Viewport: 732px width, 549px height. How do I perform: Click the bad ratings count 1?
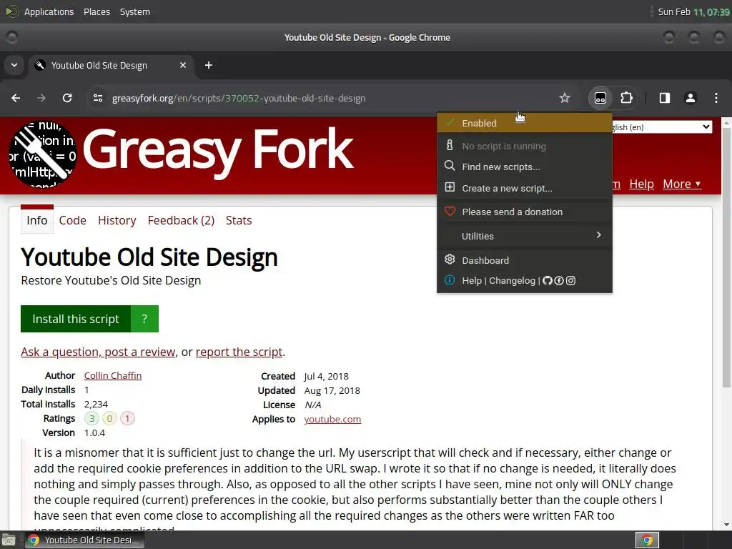pyautogui.click(x=127, y=418)
